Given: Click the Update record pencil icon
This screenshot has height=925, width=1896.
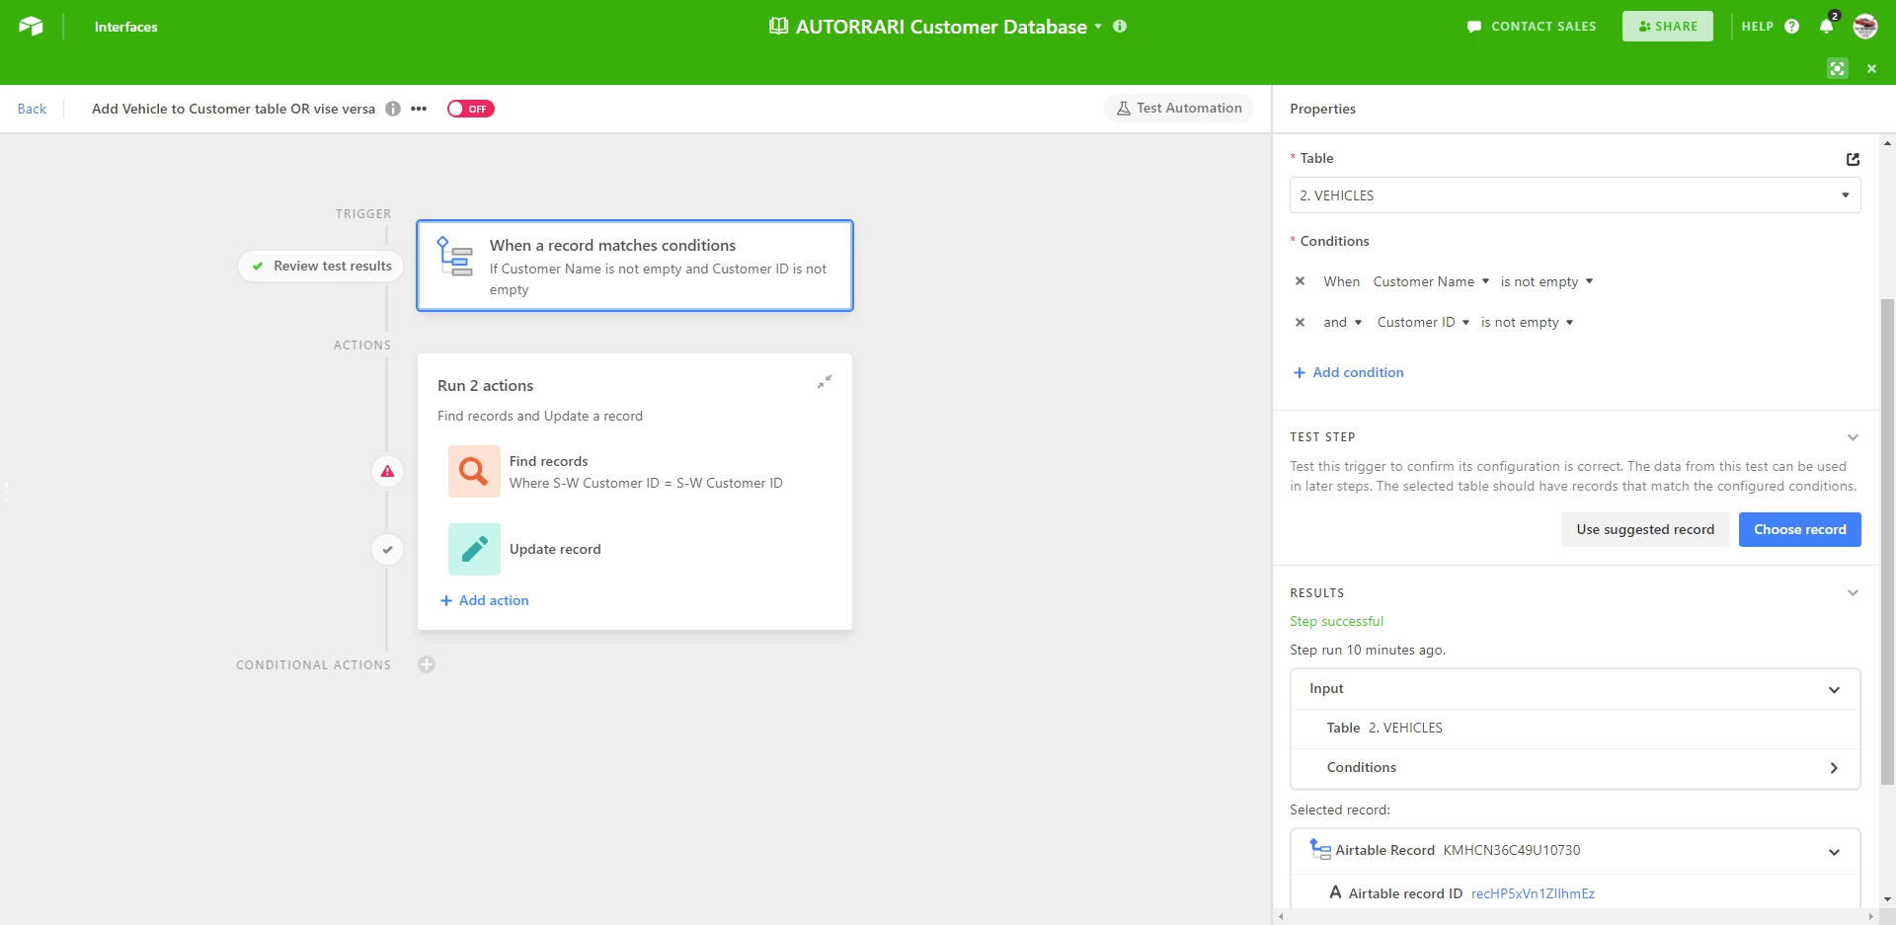Looking at the screenshot, I should [x=474, y=549].
